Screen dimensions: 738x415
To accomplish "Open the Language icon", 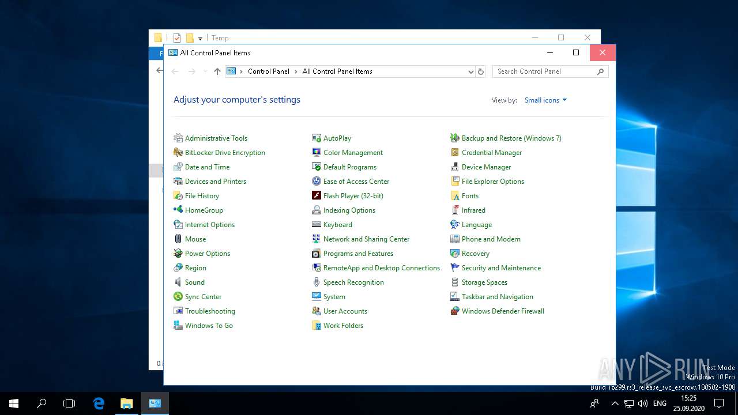I will 455,225.
